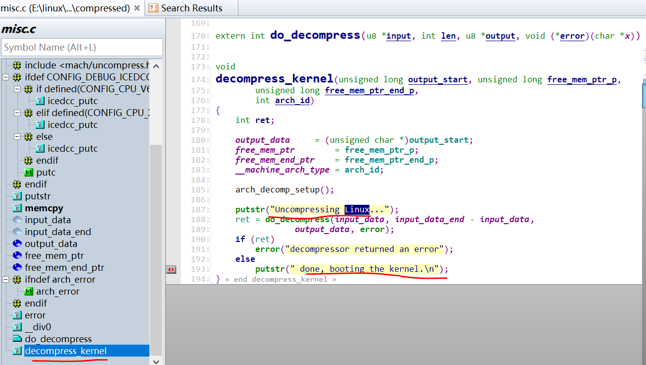Screen dimensions: 646x365
Task: Select decompress_kernel in the symbol list
Action: pos(66,351)
